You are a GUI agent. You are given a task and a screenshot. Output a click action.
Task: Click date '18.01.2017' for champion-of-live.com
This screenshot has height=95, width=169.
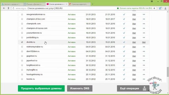coord(110,19)
